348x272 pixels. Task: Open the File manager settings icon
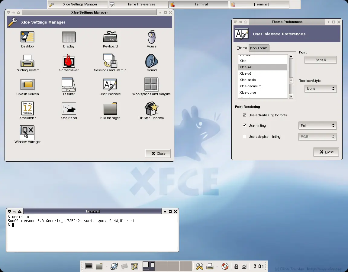click(110, 108)
